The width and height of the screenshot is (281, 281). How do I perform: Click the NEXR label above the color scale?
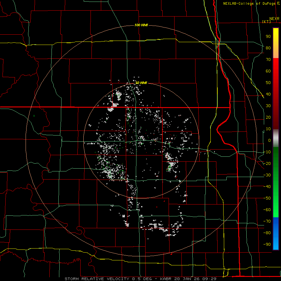(274, 19)
